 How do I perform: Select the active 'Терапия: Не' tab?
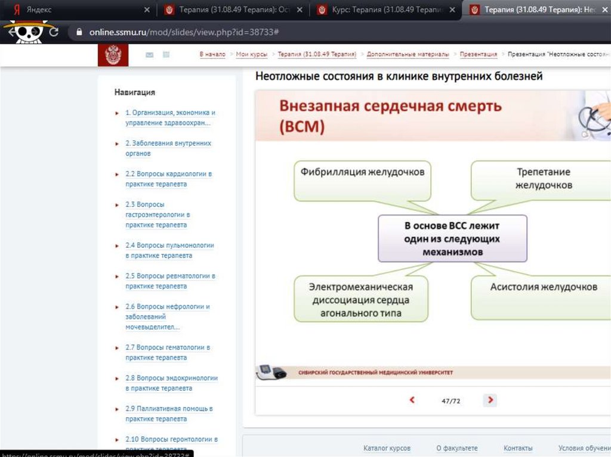click(538, 10)
